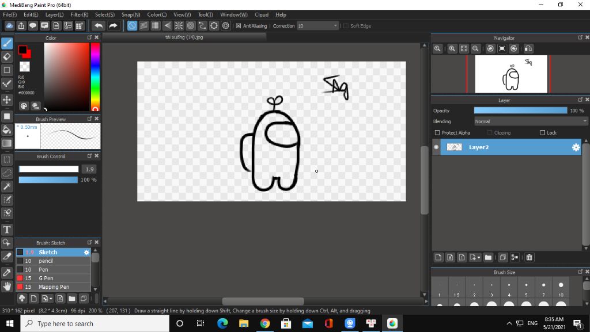Click the Undo arrow
590x332 pixels.
pos(99,25)
